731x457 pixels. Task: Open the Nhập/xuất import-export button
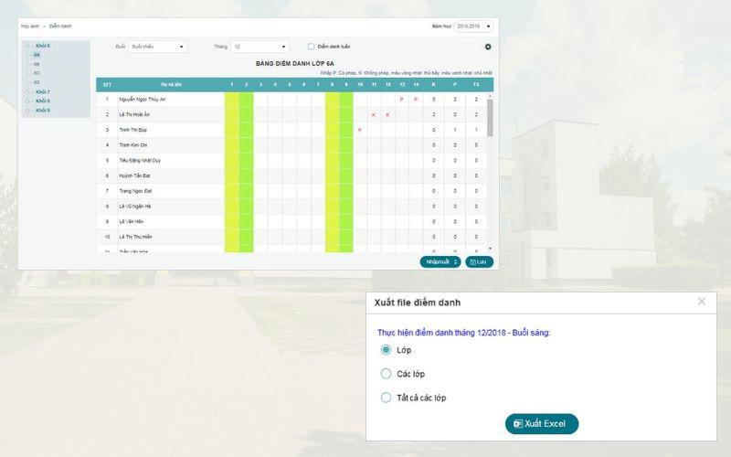(440, 262)
